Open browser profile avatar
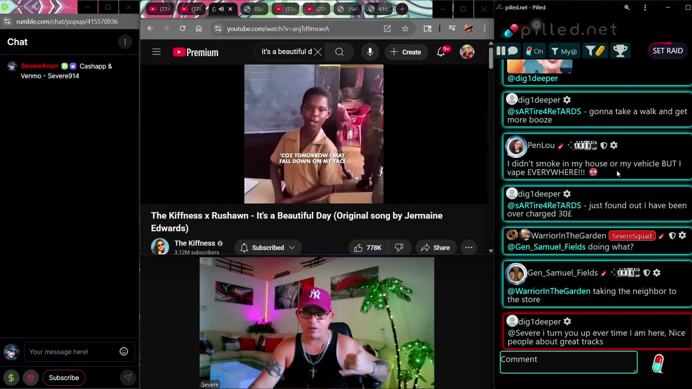The height and width of the screenshot is (389, 692). coord(468,29)
